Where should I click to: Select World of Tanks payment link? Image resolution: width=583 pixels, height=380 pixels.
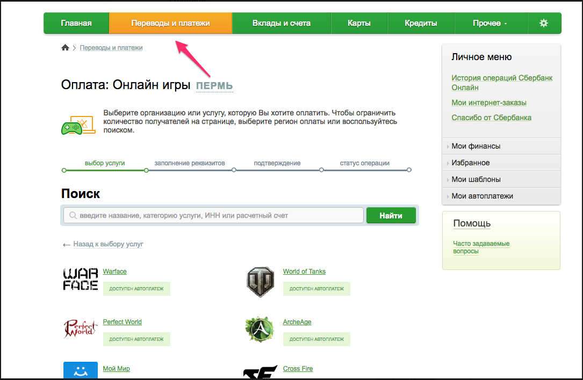click(x=304, y=272)
